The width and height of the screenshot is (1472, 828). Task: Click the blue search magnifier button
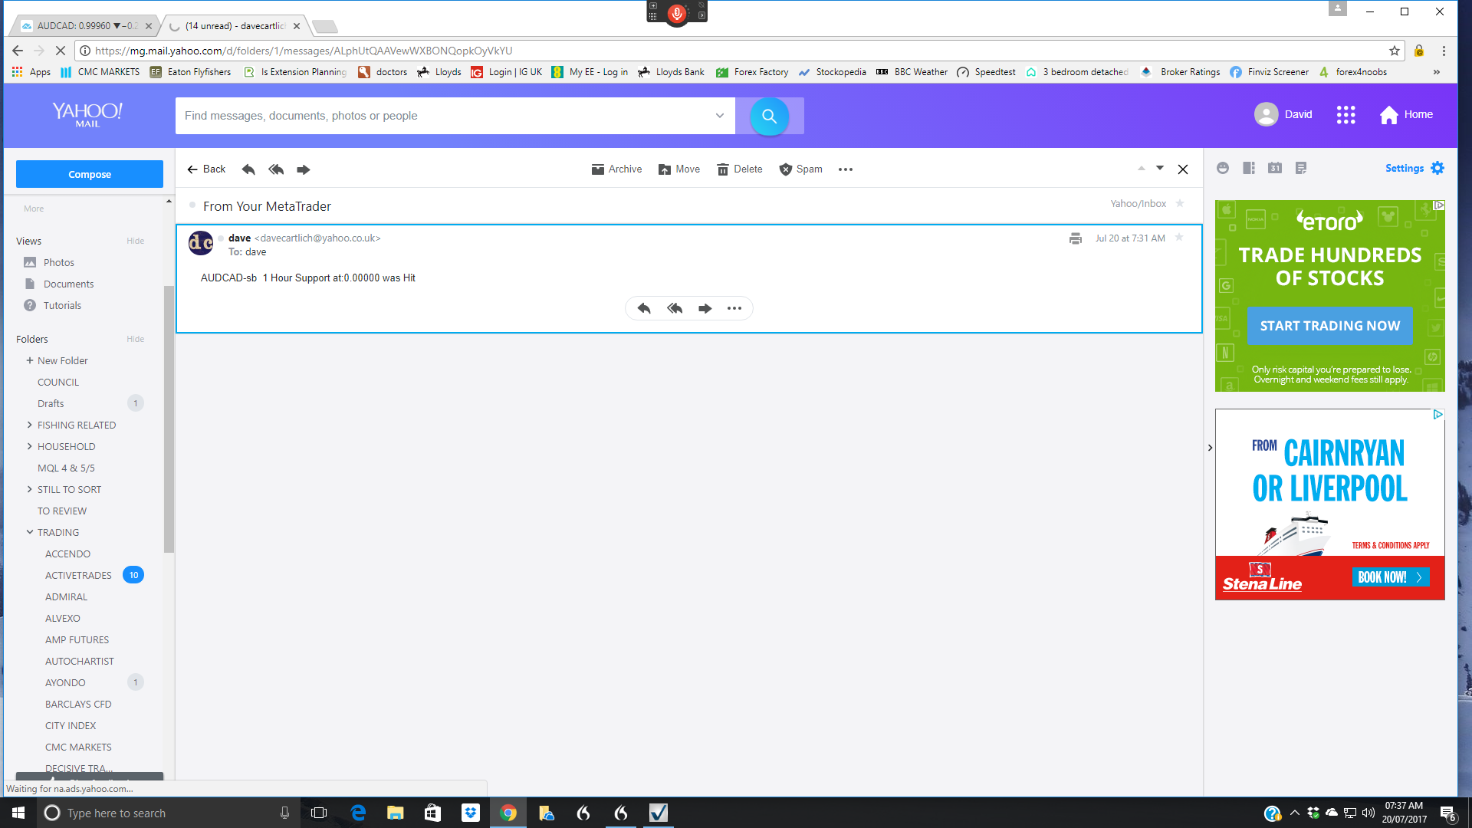tap(769, 116)
